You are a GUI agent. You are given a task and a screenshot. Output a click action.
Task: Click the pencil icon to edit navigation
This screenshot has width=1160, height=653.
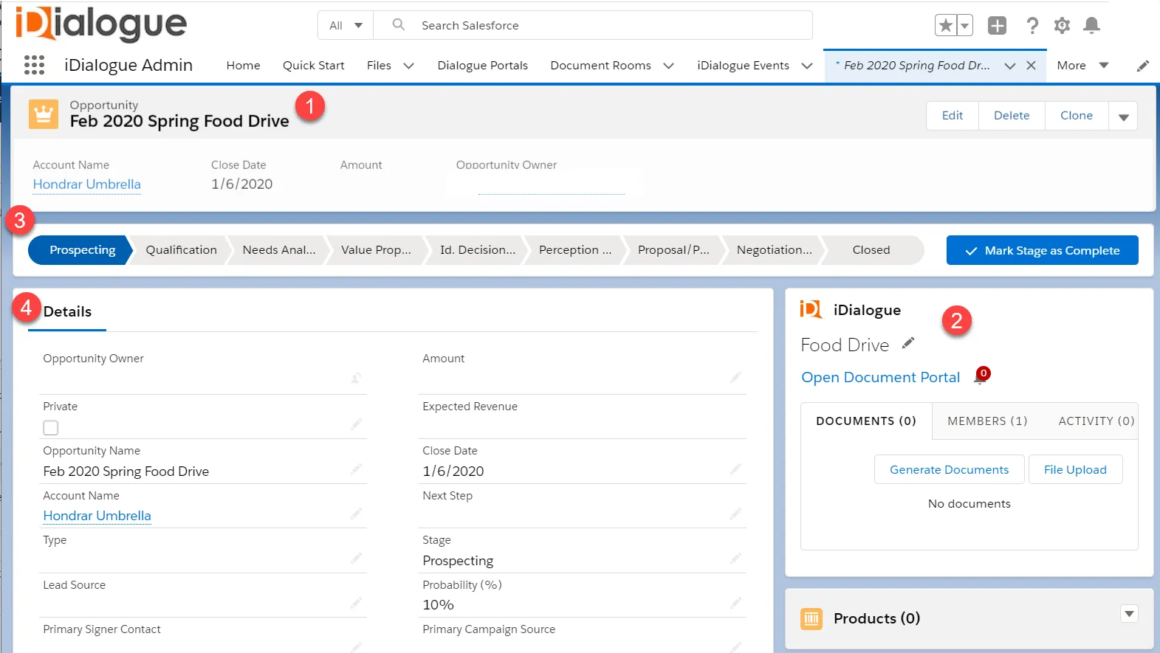[x=1142, y=66]
